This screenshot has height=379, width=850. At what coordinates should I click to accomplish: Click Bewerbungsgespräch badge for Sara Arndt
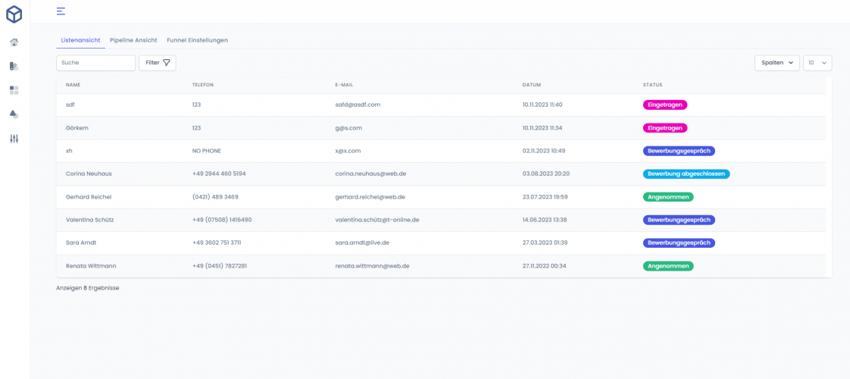(x=679, y=243)
